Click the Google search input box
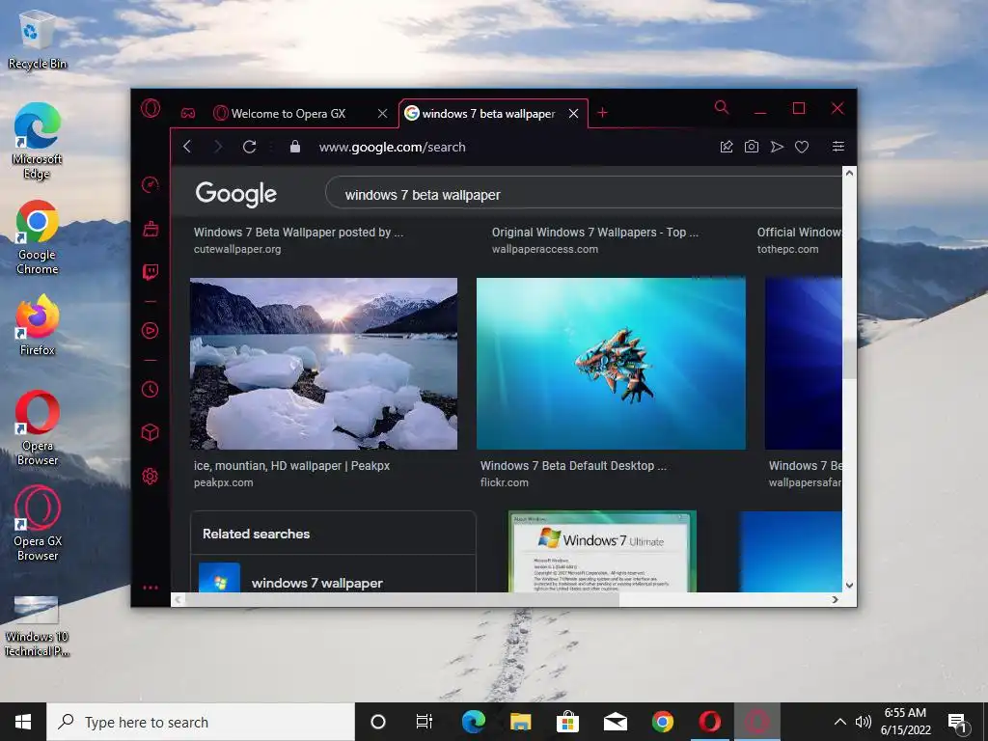This screenshot has height=741, width=988. [586, 195]
